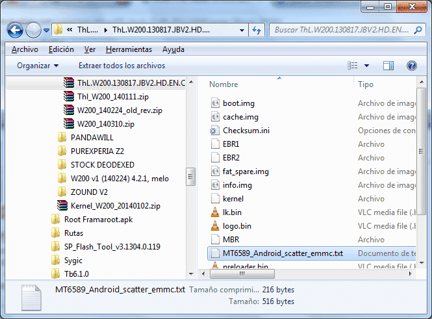Click horizontal scroll left arrow
The image size is (432, 319).
[203, 274]
